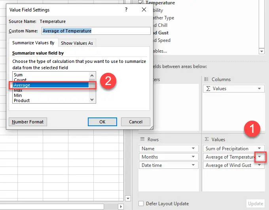The width and height of the screenshot is (269, 210).
Task: Cancel the Value Field Settings dialog
Action: click(135, 122)
